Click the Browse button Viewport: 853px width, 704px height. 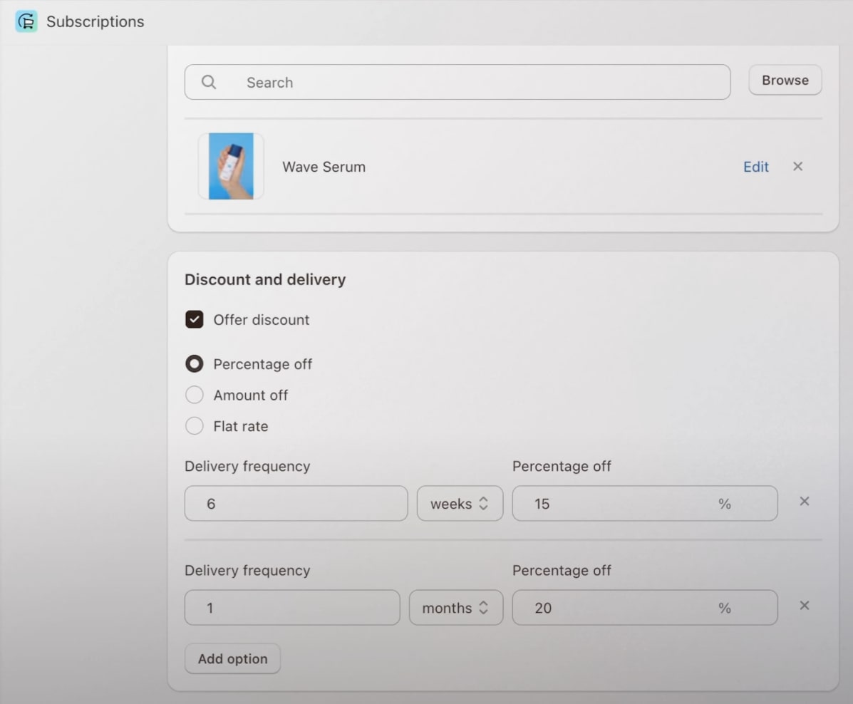[x=785, y=80]
